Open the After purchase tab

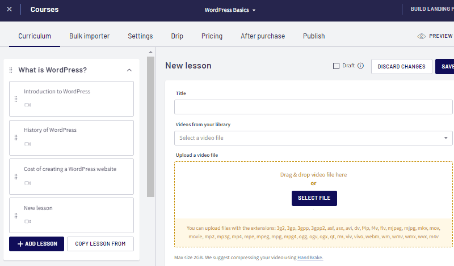[263, 36]
